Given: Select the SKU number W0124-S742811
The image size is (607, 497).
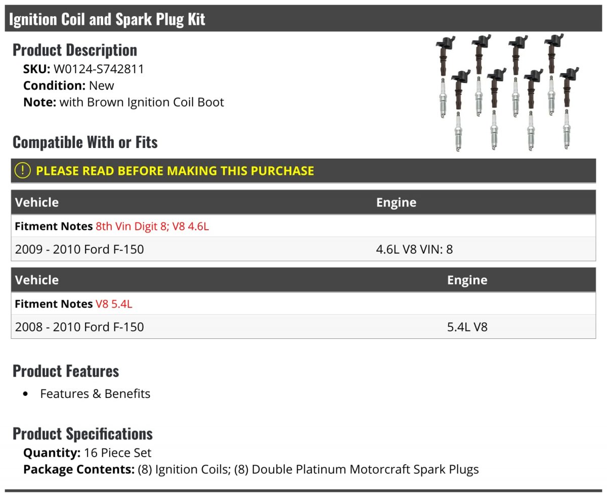Looking at the screenshot, I should tap(99, 69).
